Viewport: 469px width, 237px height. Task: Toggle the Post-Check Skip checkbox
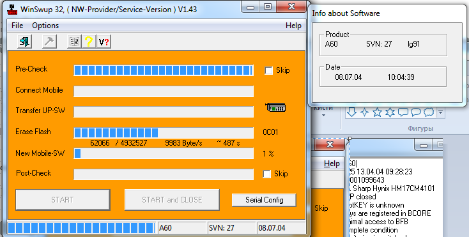(267, 174)
